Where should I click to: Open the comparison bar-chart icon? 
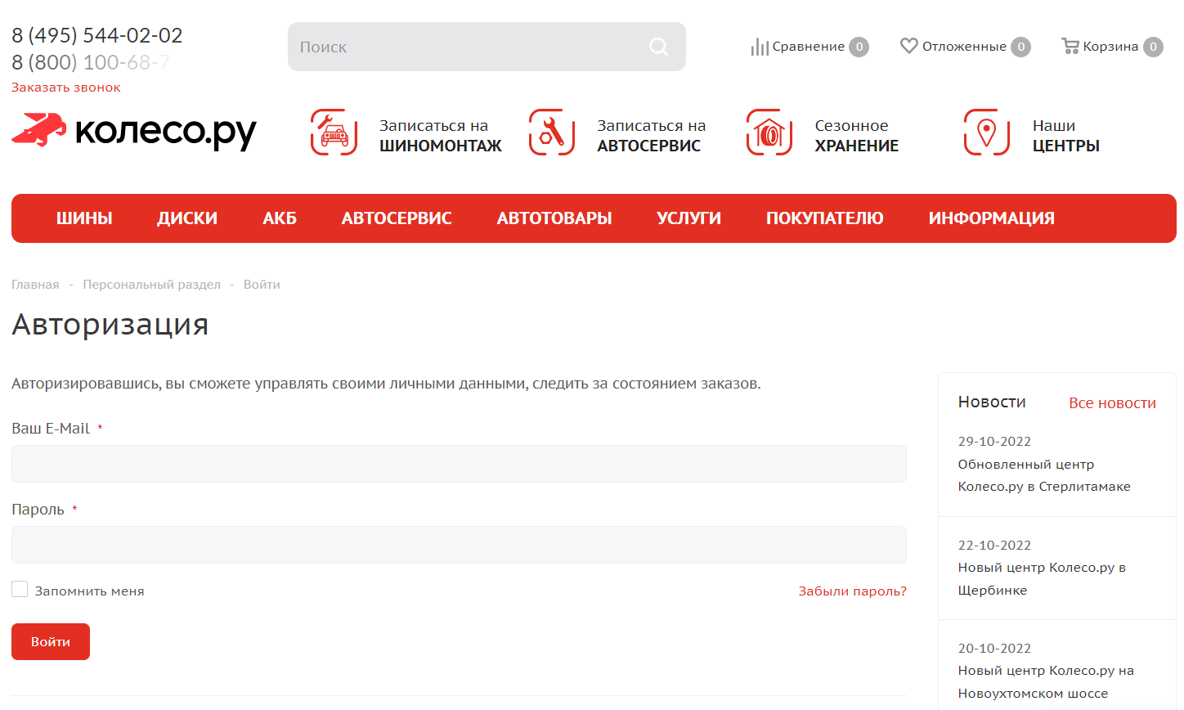[760, 47]
